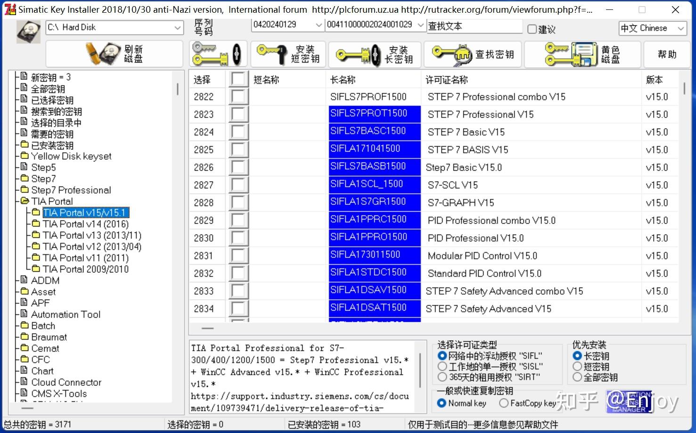
Task: Check the checkbox for key row 2822
Action: [x=238, y=96]
